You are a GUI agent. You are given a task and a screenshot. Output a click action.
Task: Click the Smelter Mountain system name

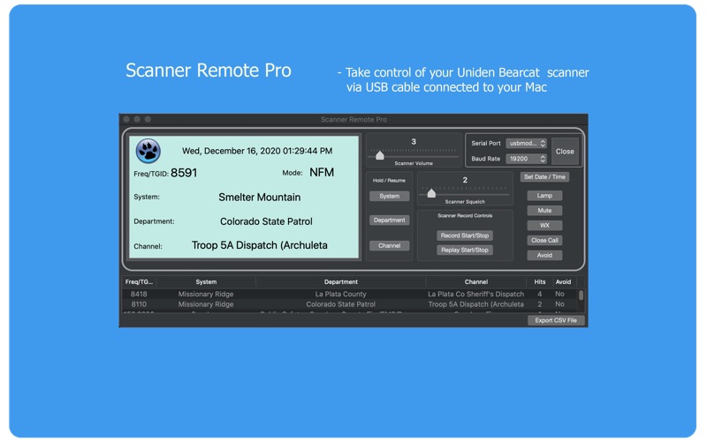(259, 197)
